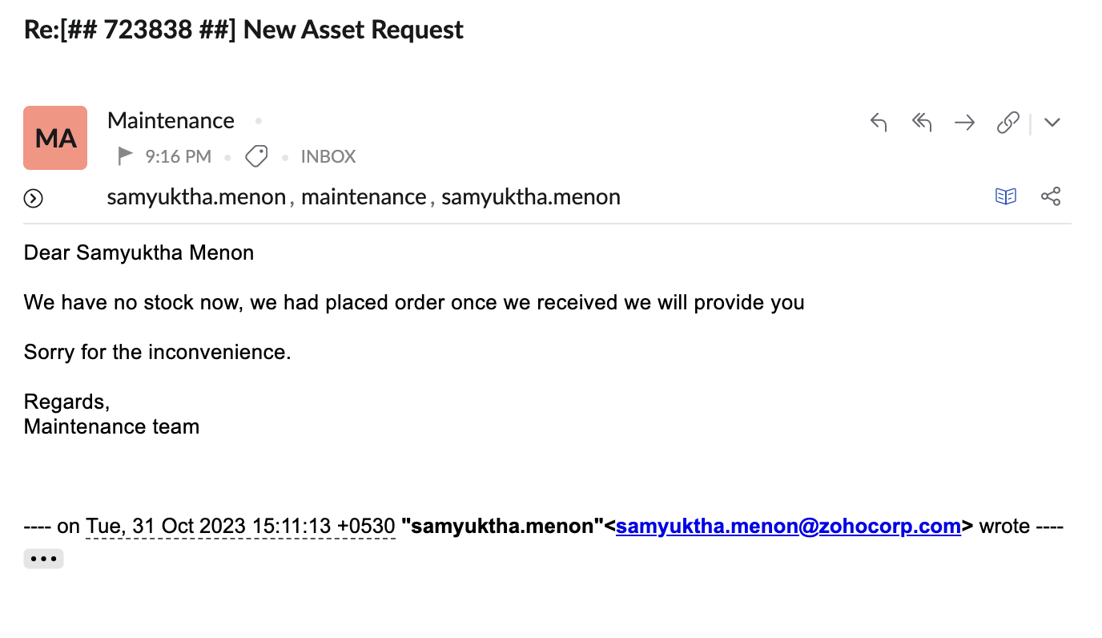Click the MA sender avatar
This screenshot has height=638, width=1102.
pyautogui.click(x=55, y=138)
